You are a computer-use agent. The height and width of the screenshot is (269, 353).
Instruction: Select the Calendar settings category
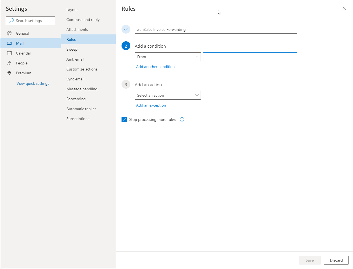click(30, 53)
